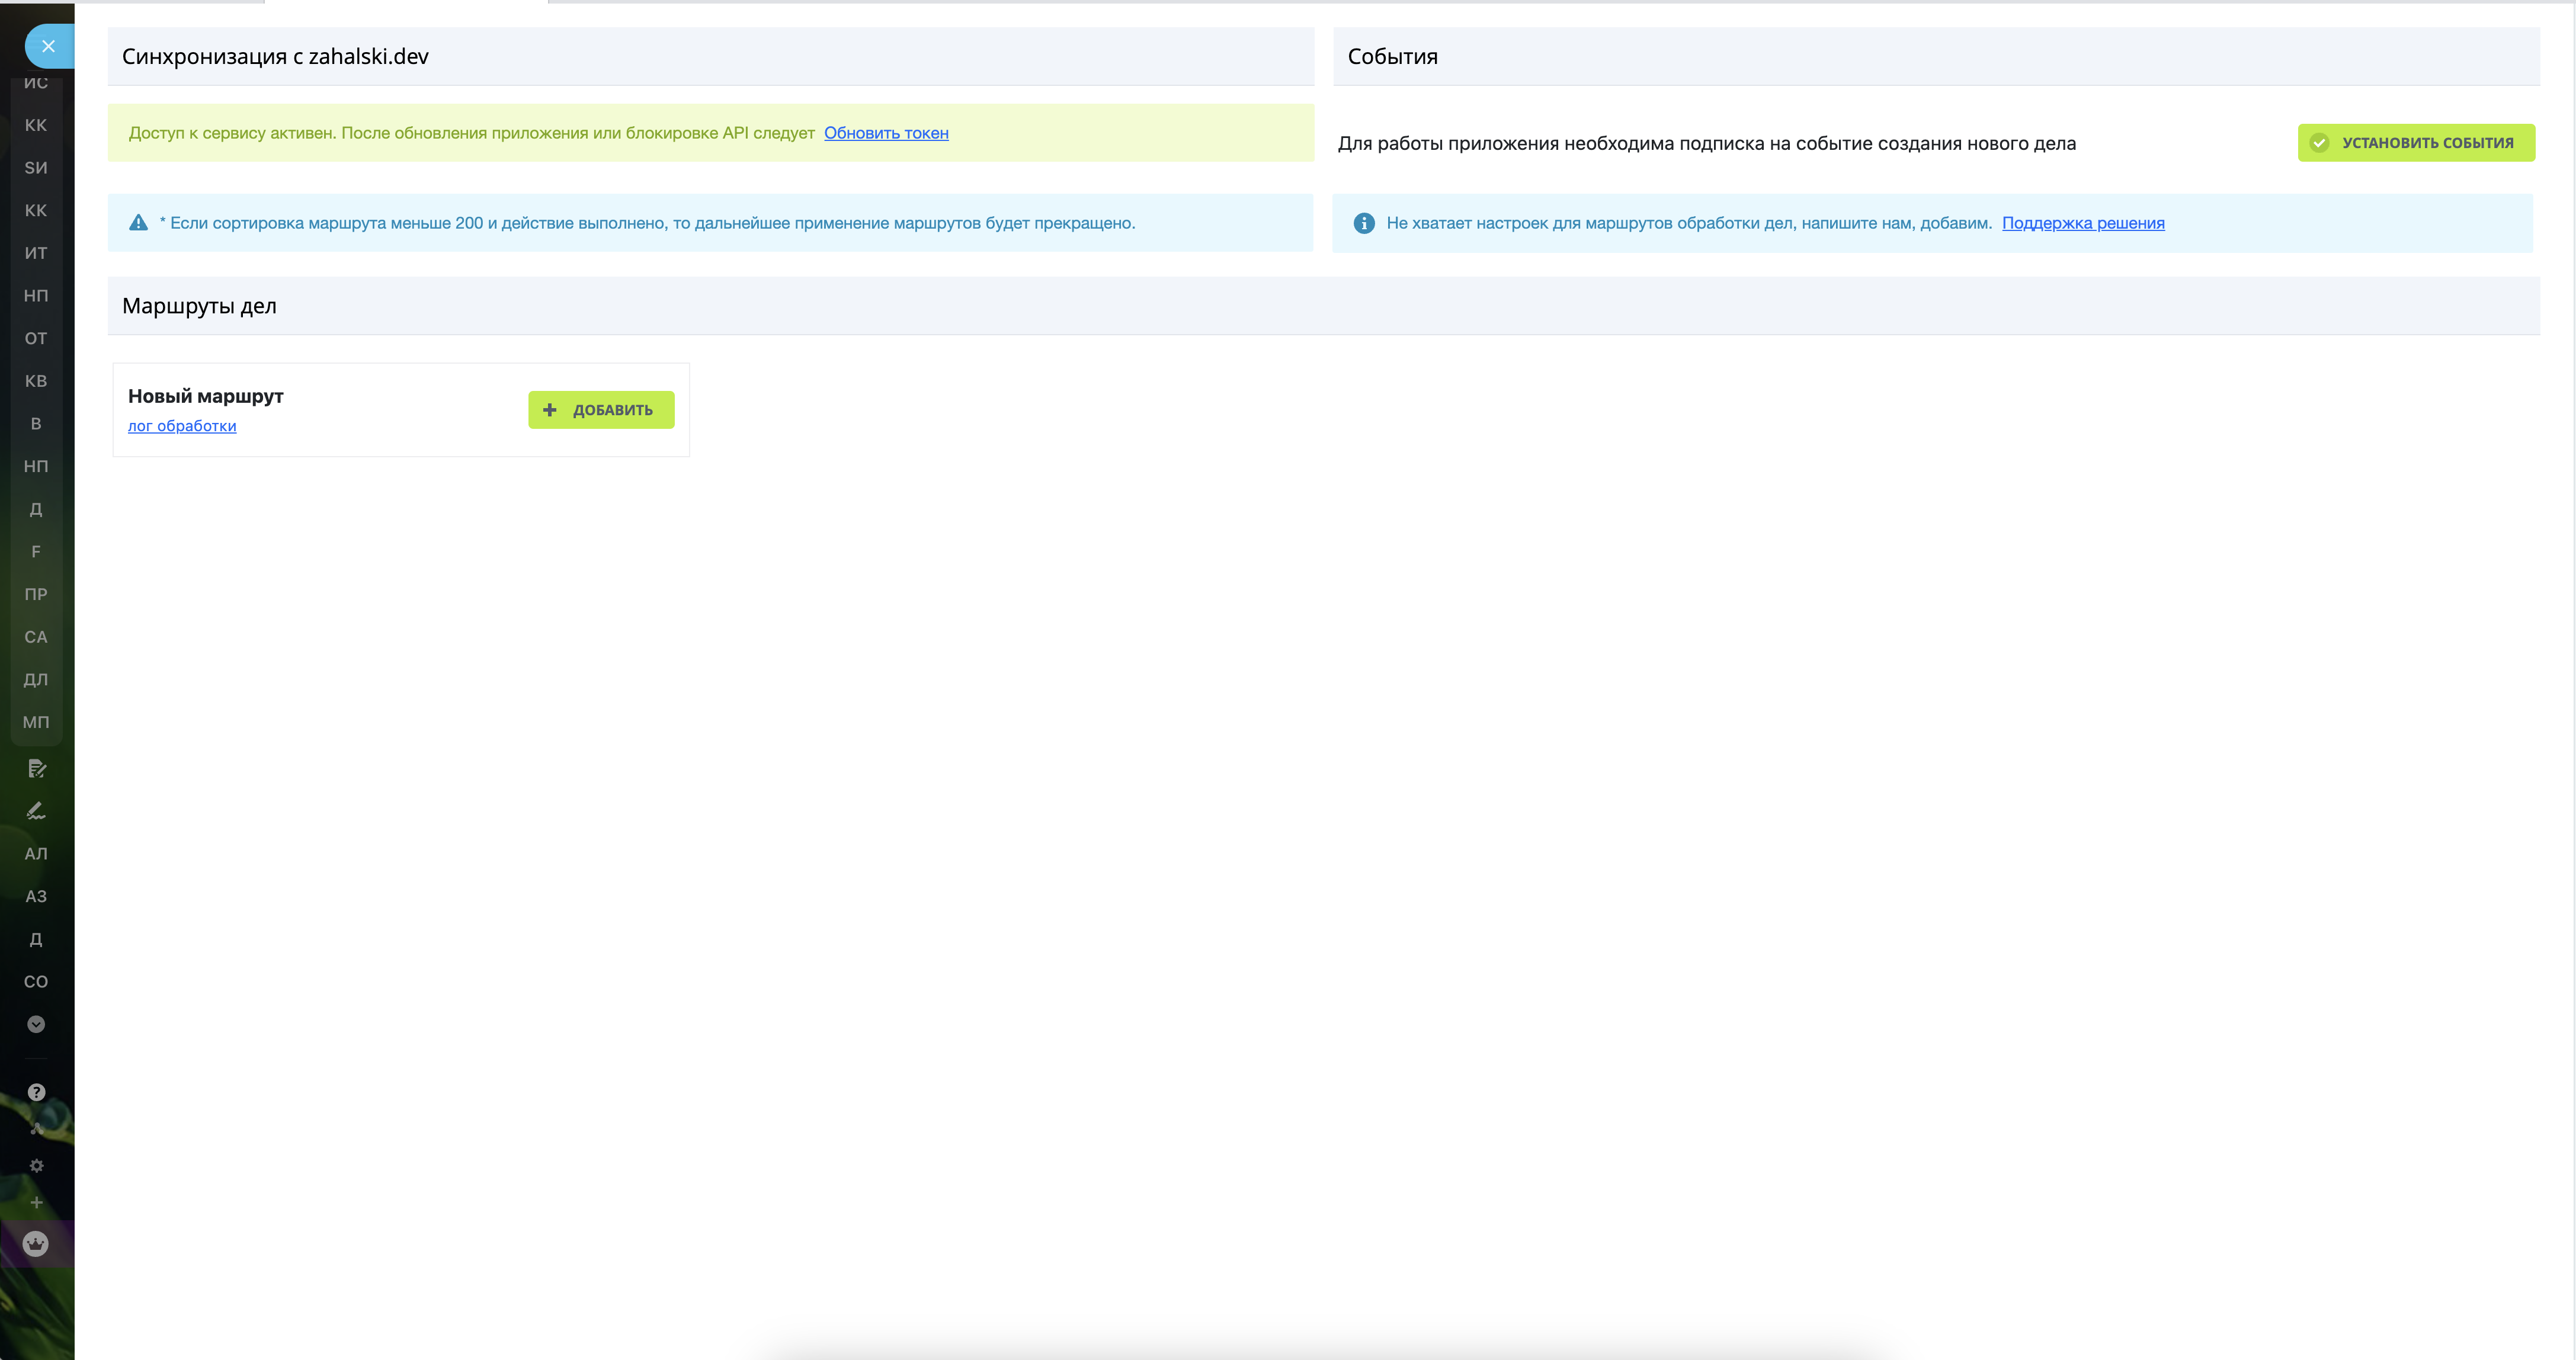Open the help question mark icon
This screenshot has width=2576, height=1360.
tap(36, 1092)
